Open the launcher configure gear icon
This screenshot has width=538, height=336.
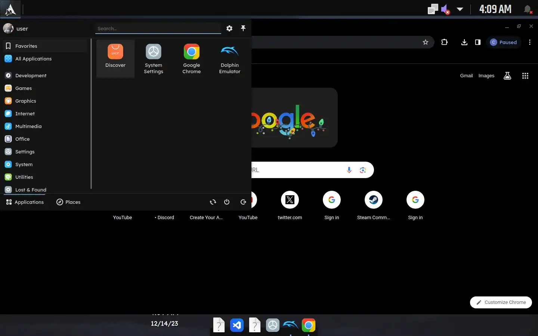click(x=229, y=28)
